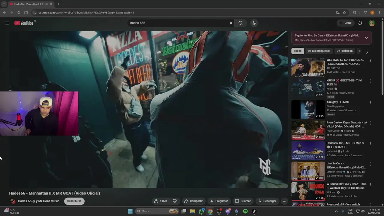Select the Todos filter chip
Screen dimensions: 384x216
298,51
